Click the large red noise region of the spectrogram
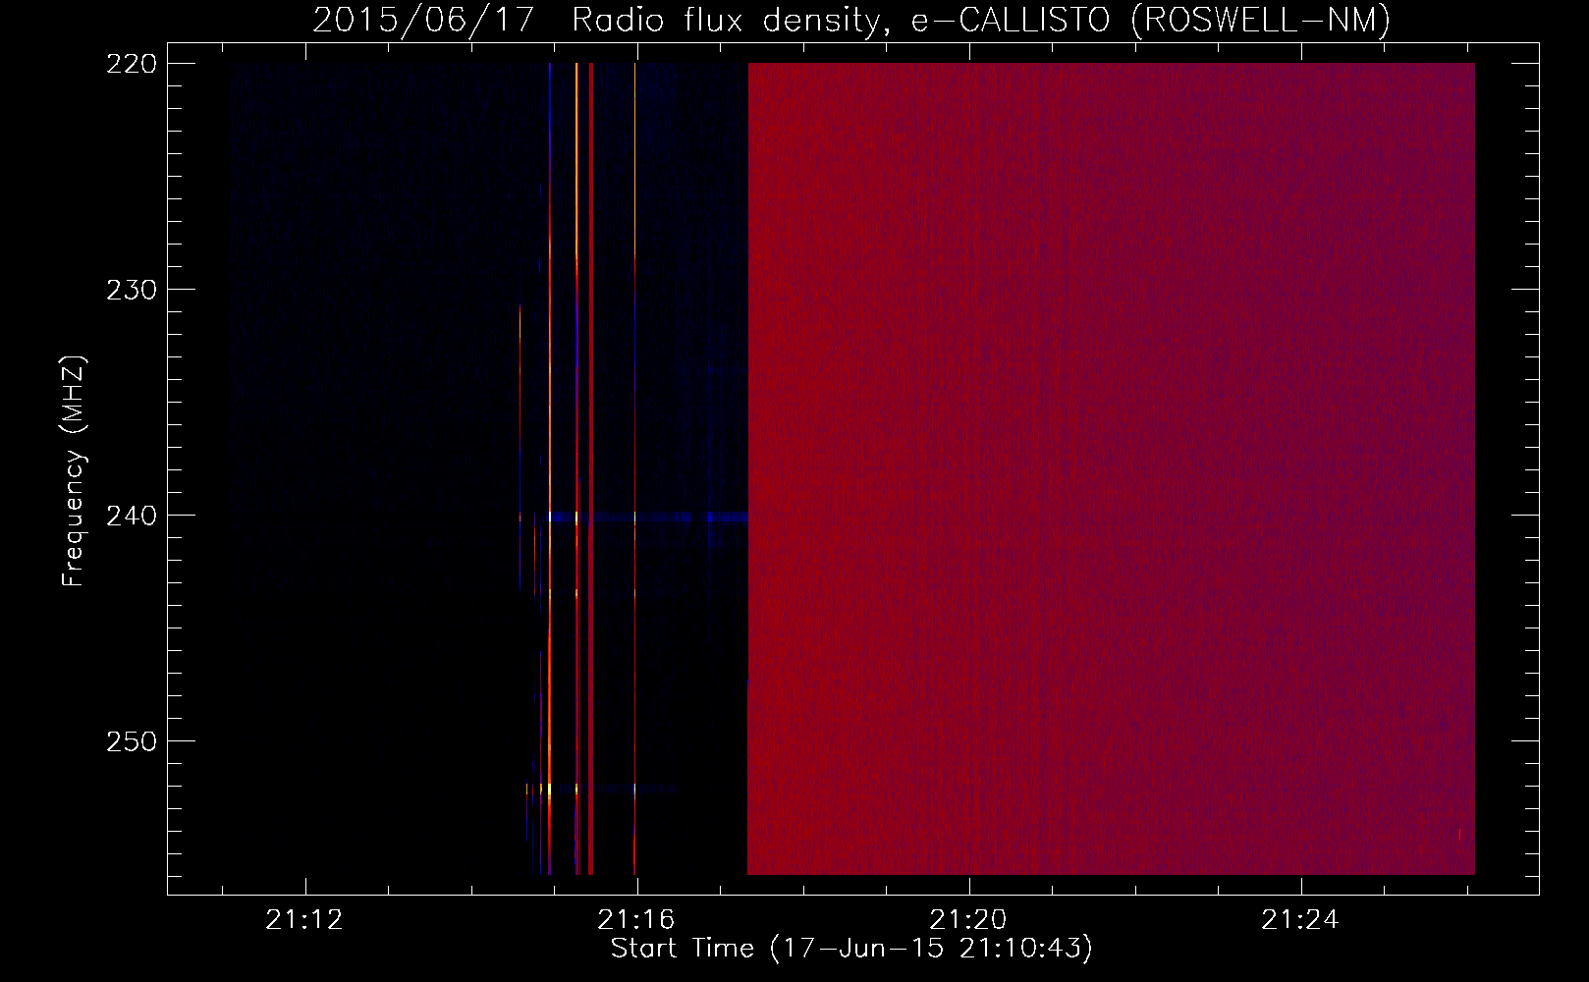 [1111, 468]
